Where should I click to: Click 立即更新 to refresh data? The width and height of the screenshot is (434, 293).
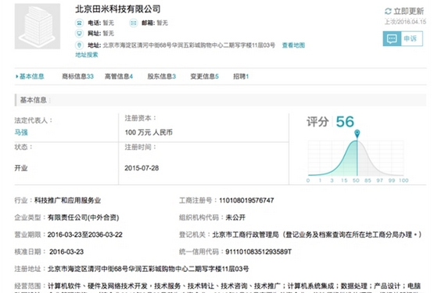click(408, 12)
